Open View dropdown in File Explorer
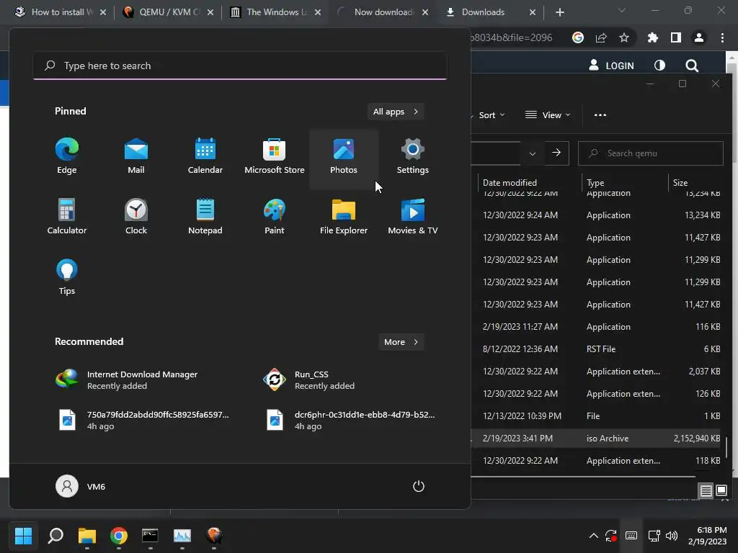 click(548, 114)
